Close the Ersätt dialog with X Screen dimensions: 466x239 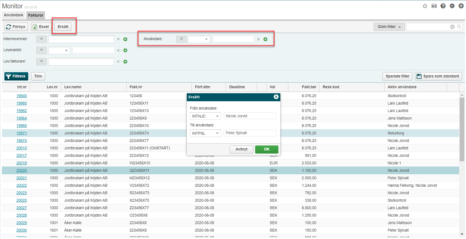pos(276,97)
